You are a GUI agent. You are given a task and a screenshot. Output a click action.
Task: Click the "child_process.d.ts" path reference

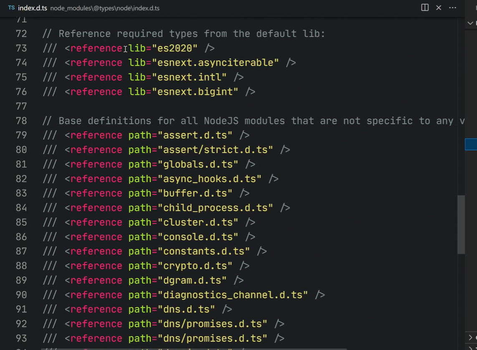(216, 208)
